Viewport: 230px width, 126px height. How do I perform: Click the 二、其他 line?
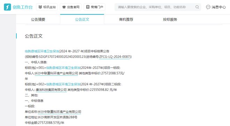[x=31, y=95]
